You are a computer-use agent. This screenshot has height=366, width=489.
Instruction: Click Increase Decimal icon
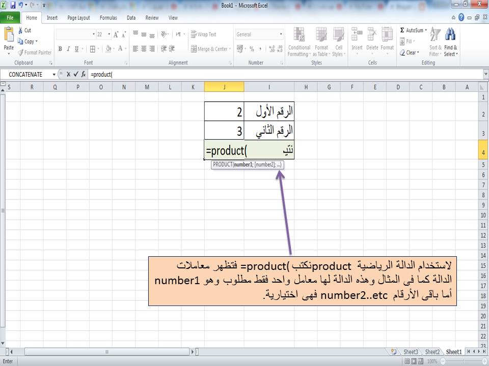(x=271, y=49)
